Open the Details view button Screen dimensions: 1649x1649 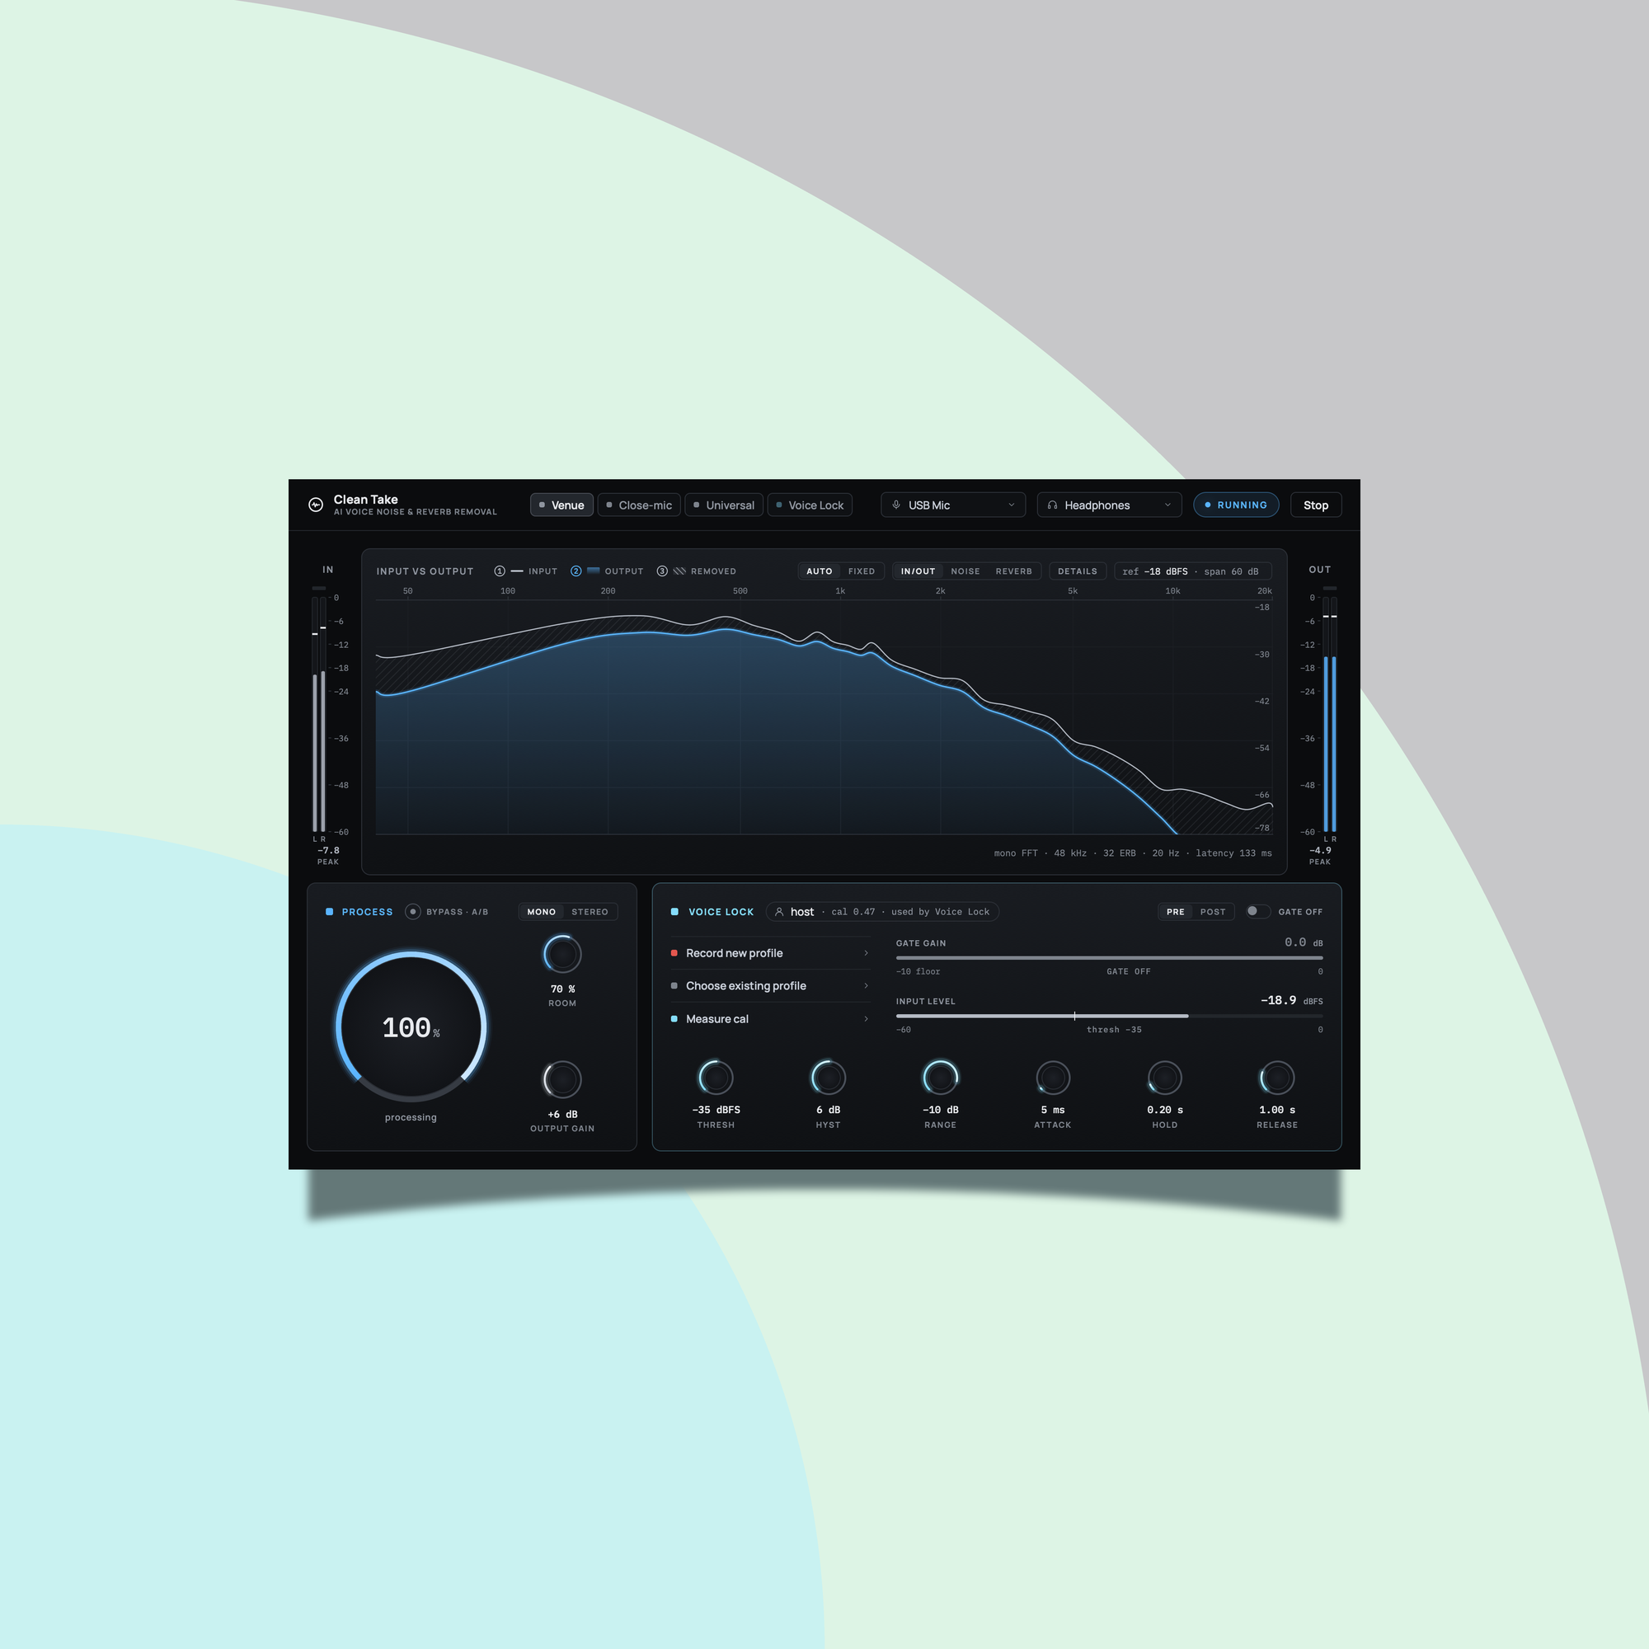coord(1078,571)
